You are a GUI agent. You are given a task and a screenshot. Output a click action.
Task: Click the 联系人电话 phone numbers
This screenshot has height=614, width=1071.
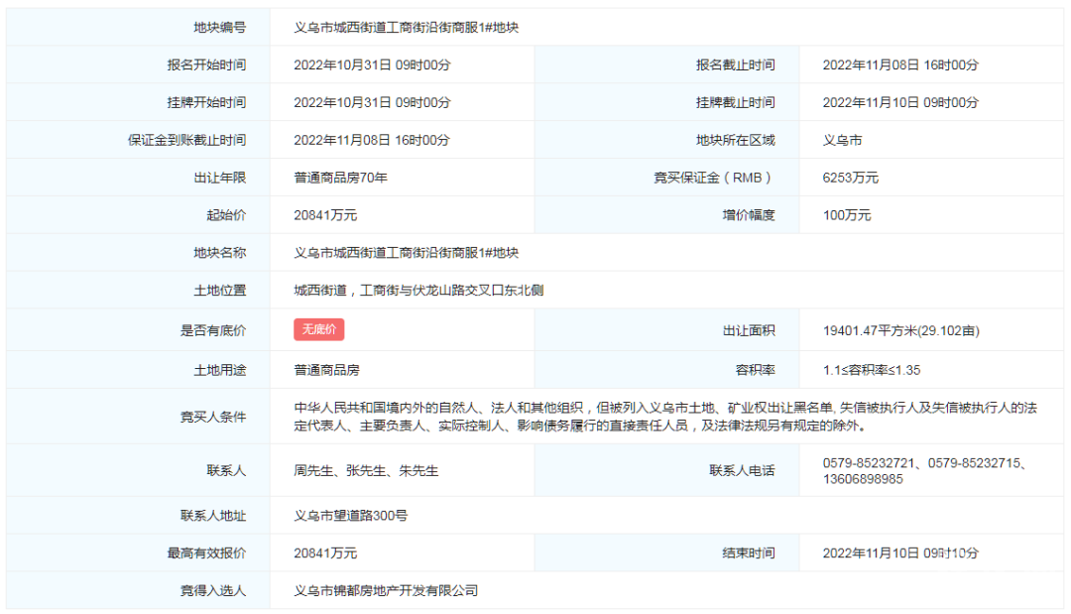click(x=923, y=471)
